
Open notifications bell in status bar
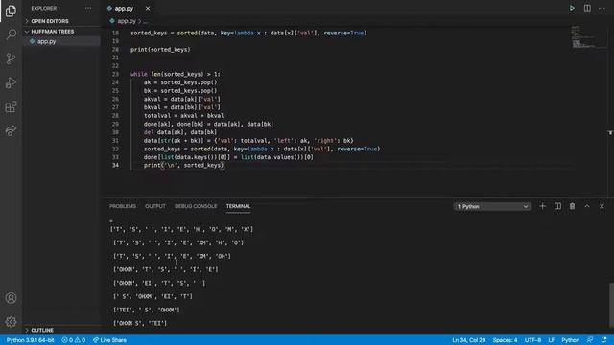tap(603, 340)
